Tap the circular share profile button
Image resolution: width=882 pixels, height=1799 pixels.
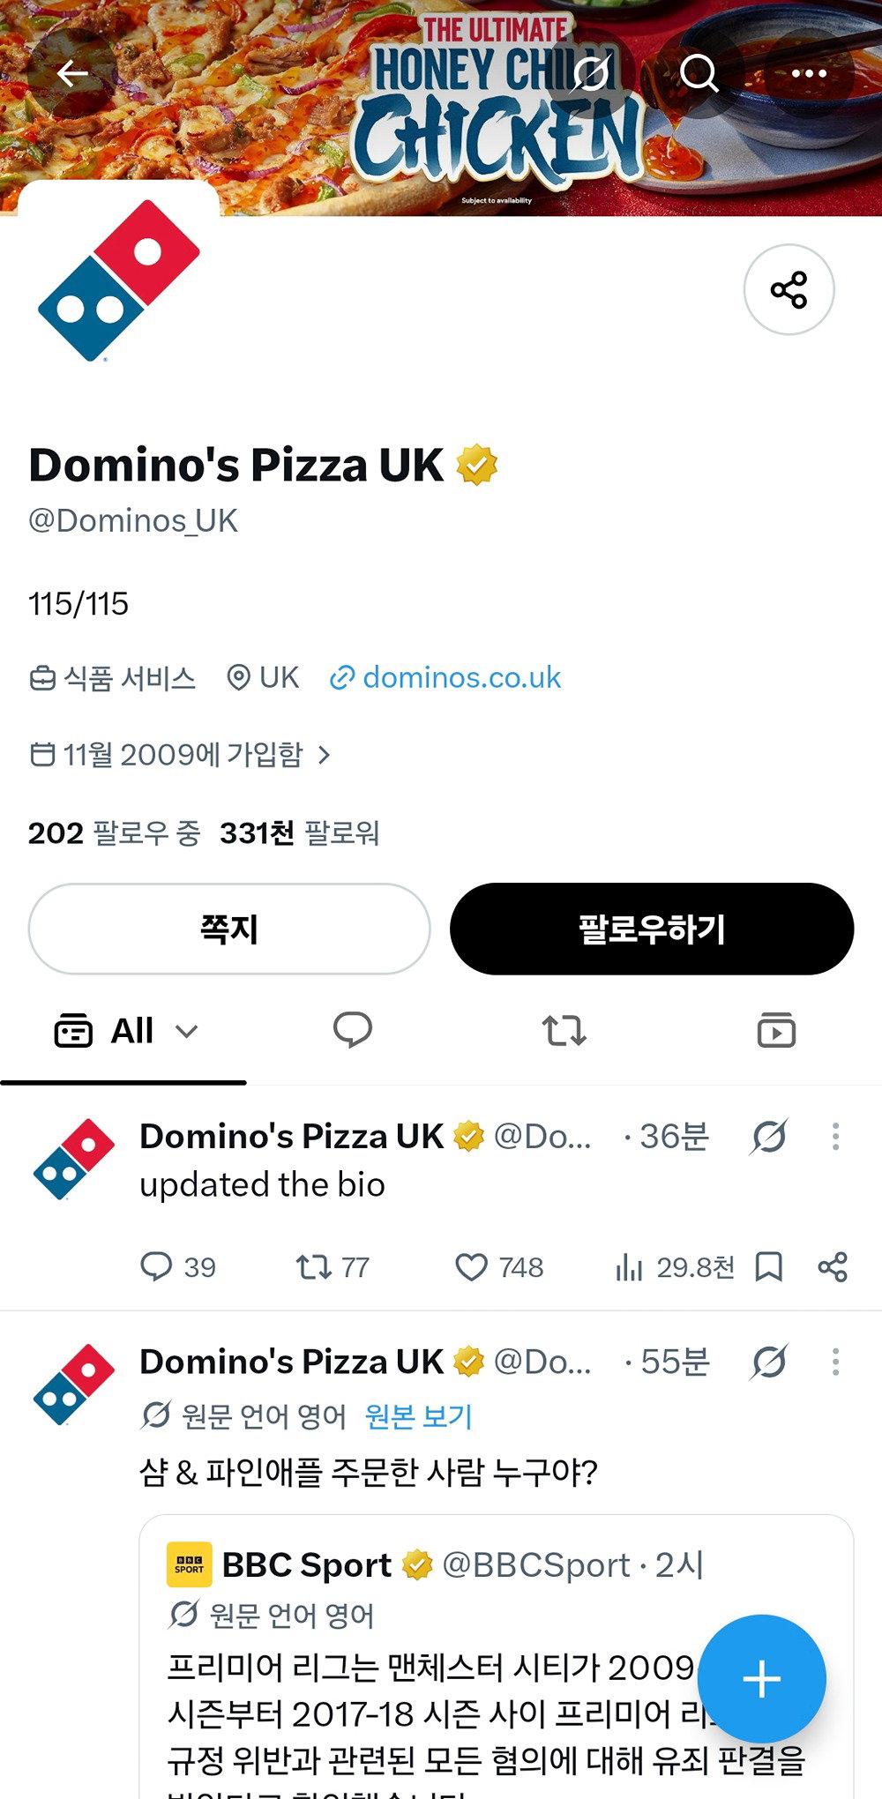click(x=789, y=289)
